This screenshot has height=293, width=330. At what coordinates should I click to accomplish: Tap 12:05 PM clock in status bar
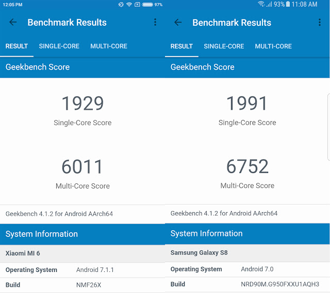point(12,5)
